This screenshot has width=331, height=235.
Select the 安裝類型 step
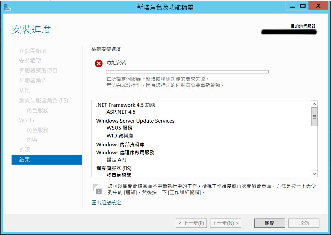30,61
